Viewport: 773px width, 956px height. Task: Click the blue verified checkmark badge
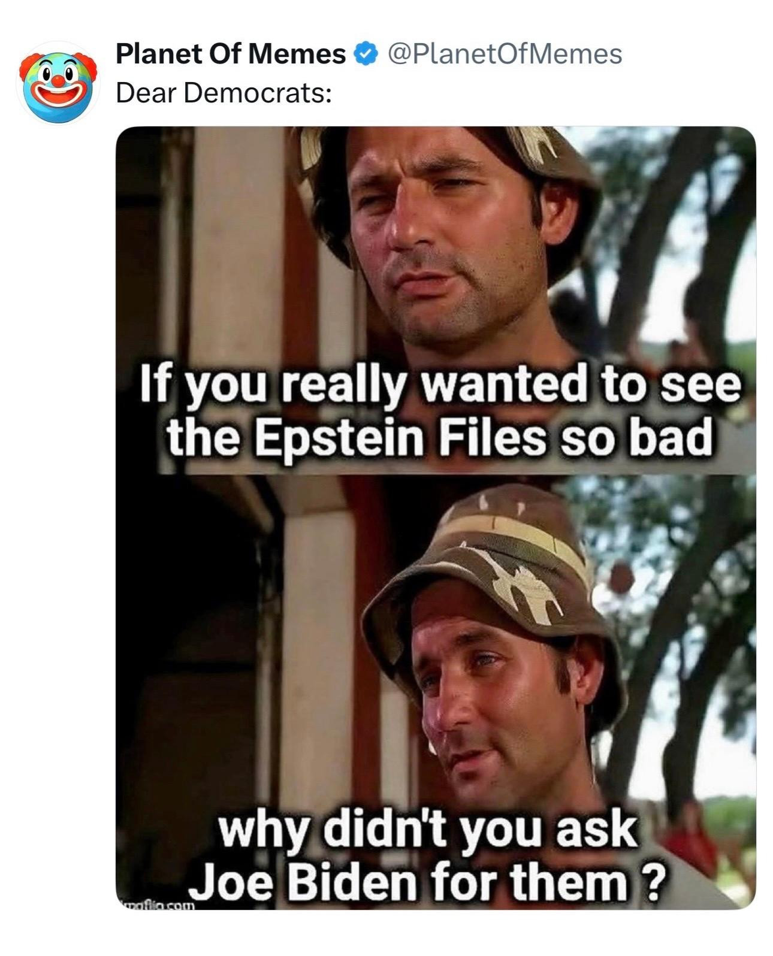(365, 55)
